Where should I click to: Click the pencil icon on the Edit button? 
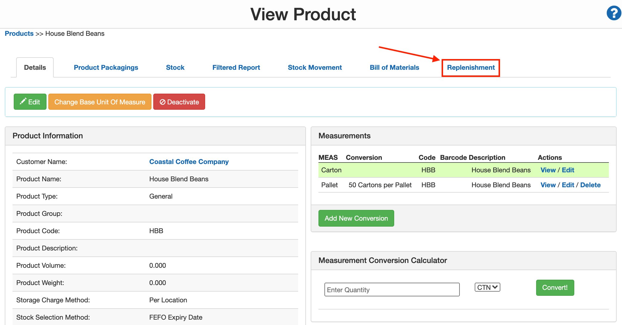(x=24, y=101)
